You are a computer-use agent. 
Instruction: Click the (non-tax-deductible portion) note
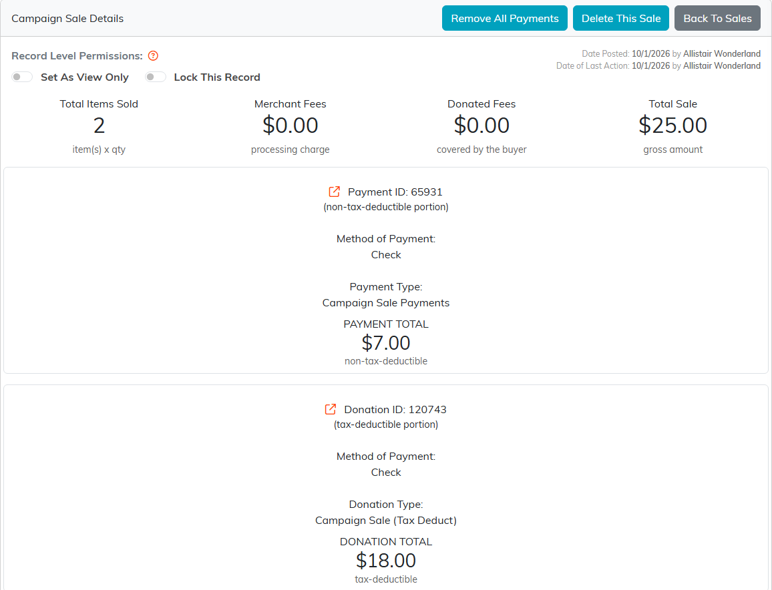tap(386, 207)
